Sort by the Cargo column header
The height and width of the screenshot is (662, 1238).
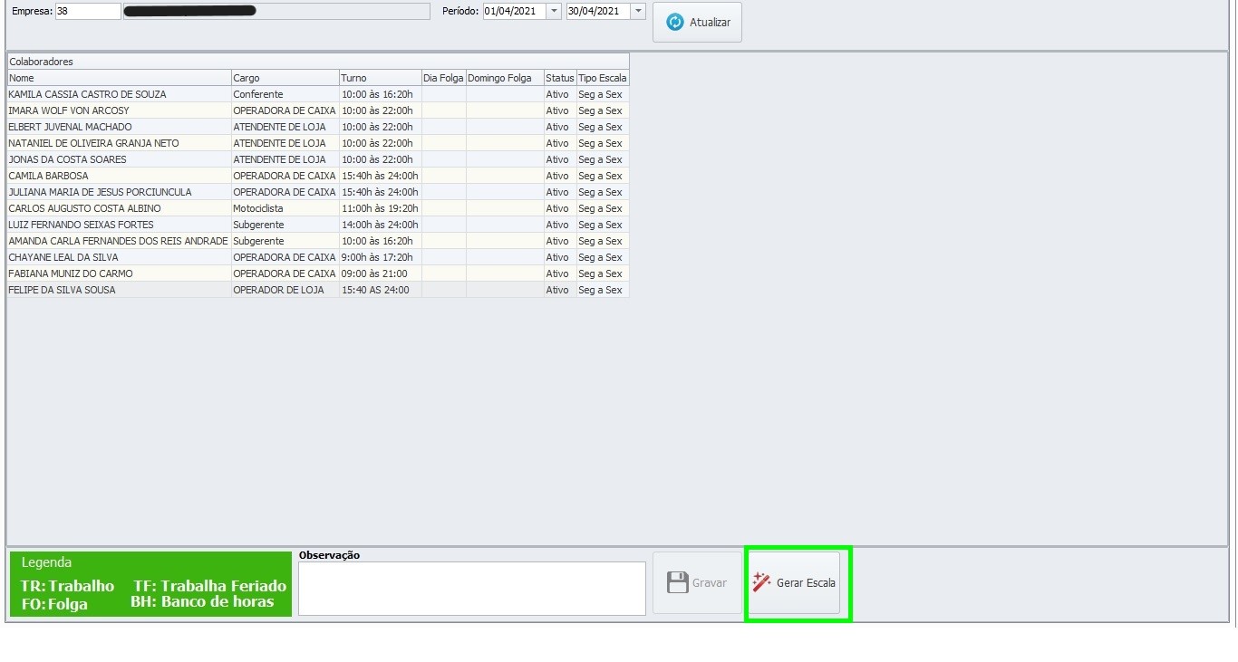click(285, 78)
